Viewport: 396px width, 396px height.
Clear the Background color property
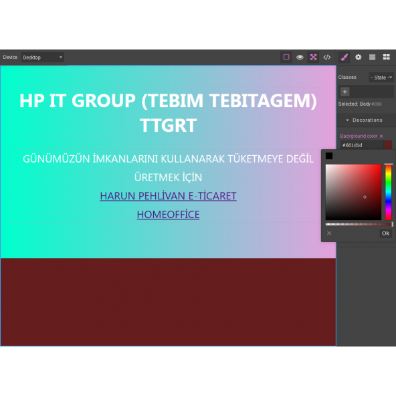(x=381, y=136)
